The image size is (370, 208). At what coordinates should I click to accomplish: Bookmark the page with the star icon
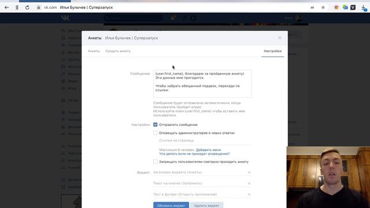tap(323, 8)
